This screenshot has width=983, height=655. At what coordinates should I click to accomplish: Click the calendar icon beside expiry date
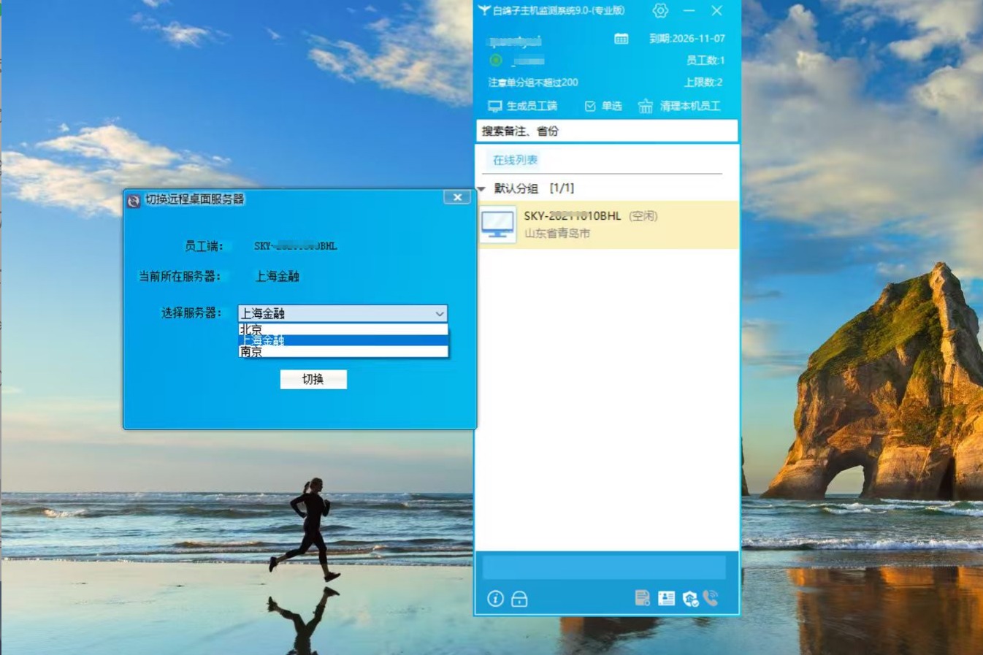coord(621,39)
